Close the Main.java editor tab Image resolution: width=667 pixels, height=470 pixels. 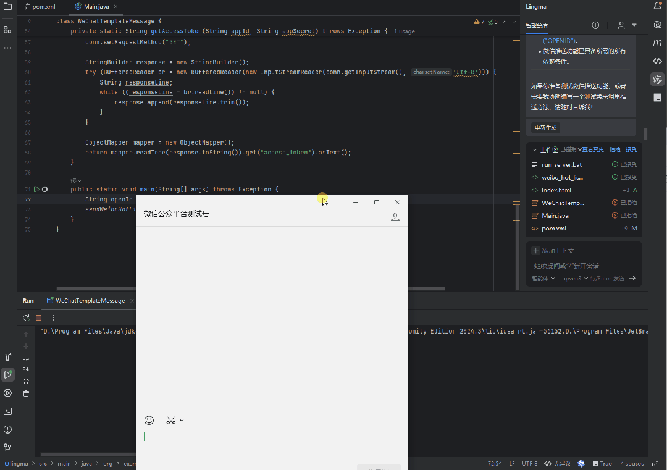coord(115,7)
